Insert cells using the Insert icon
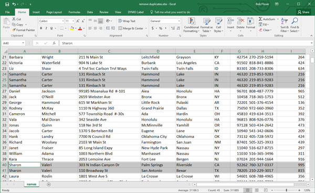The image size is (315, 193). point(230,21)
